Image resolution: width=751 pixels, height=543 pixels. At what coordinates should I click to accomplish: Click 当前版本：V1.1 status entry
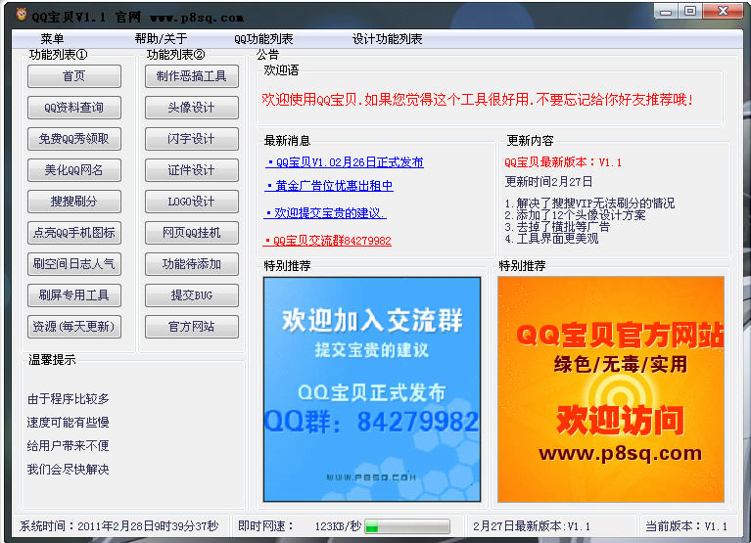tap(686, 526)
